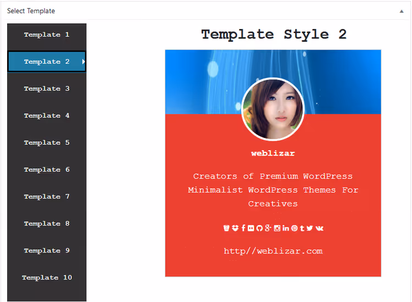The height and width of the screenshot is (302, 412).
Task: Open the GitHub social icon
Action: click(259, 228)
